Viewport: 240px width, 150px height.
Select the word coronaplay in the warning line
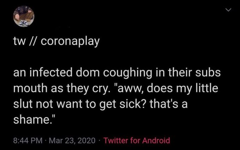[70, 42]
